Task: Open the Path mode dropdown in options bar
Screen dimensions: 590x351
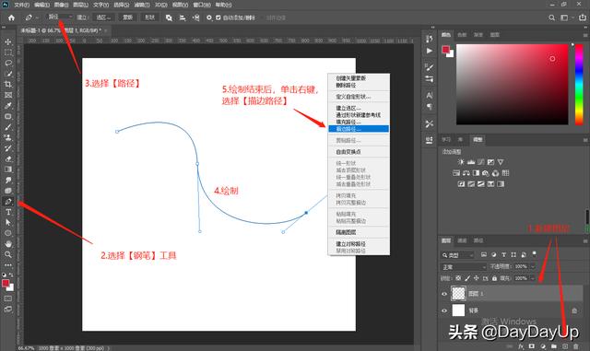Action: click(x=60, y=18)
